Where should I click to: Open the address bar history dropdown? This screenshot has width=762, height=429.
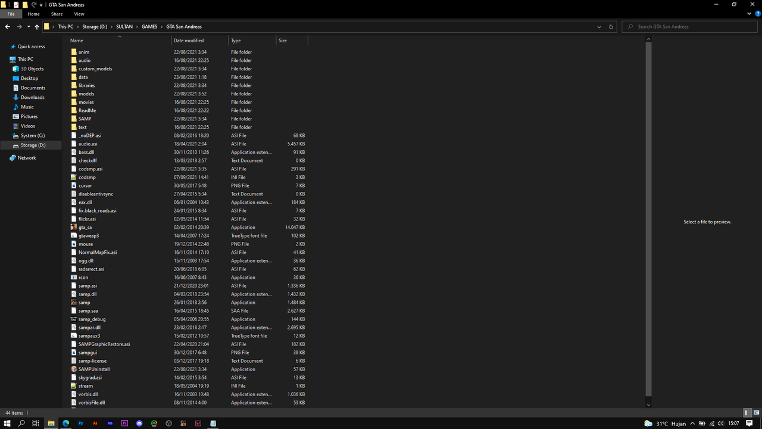(599, 27)
